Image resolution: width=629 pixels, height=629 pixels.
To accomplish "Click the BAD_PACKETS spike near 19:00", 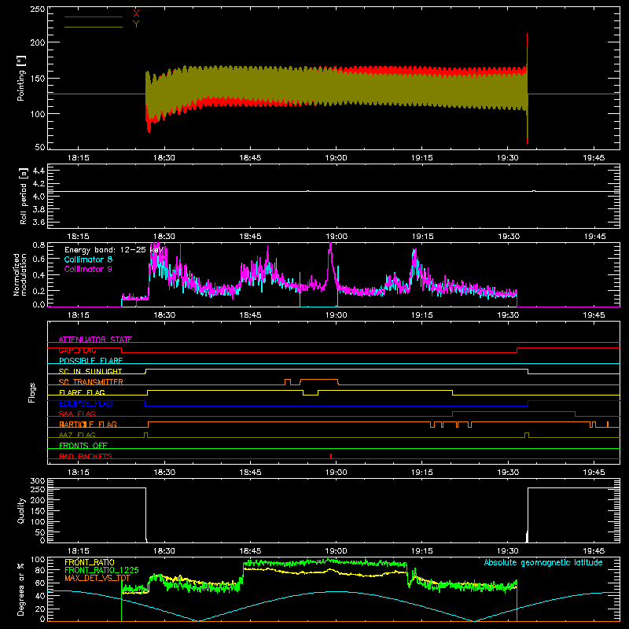I will tap(331, 456).
